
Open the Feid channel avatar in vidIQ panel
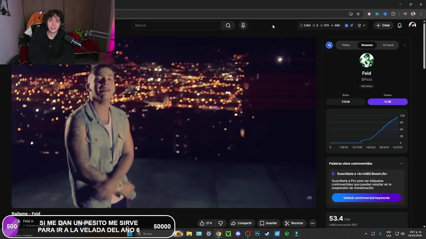pos(366,60)
